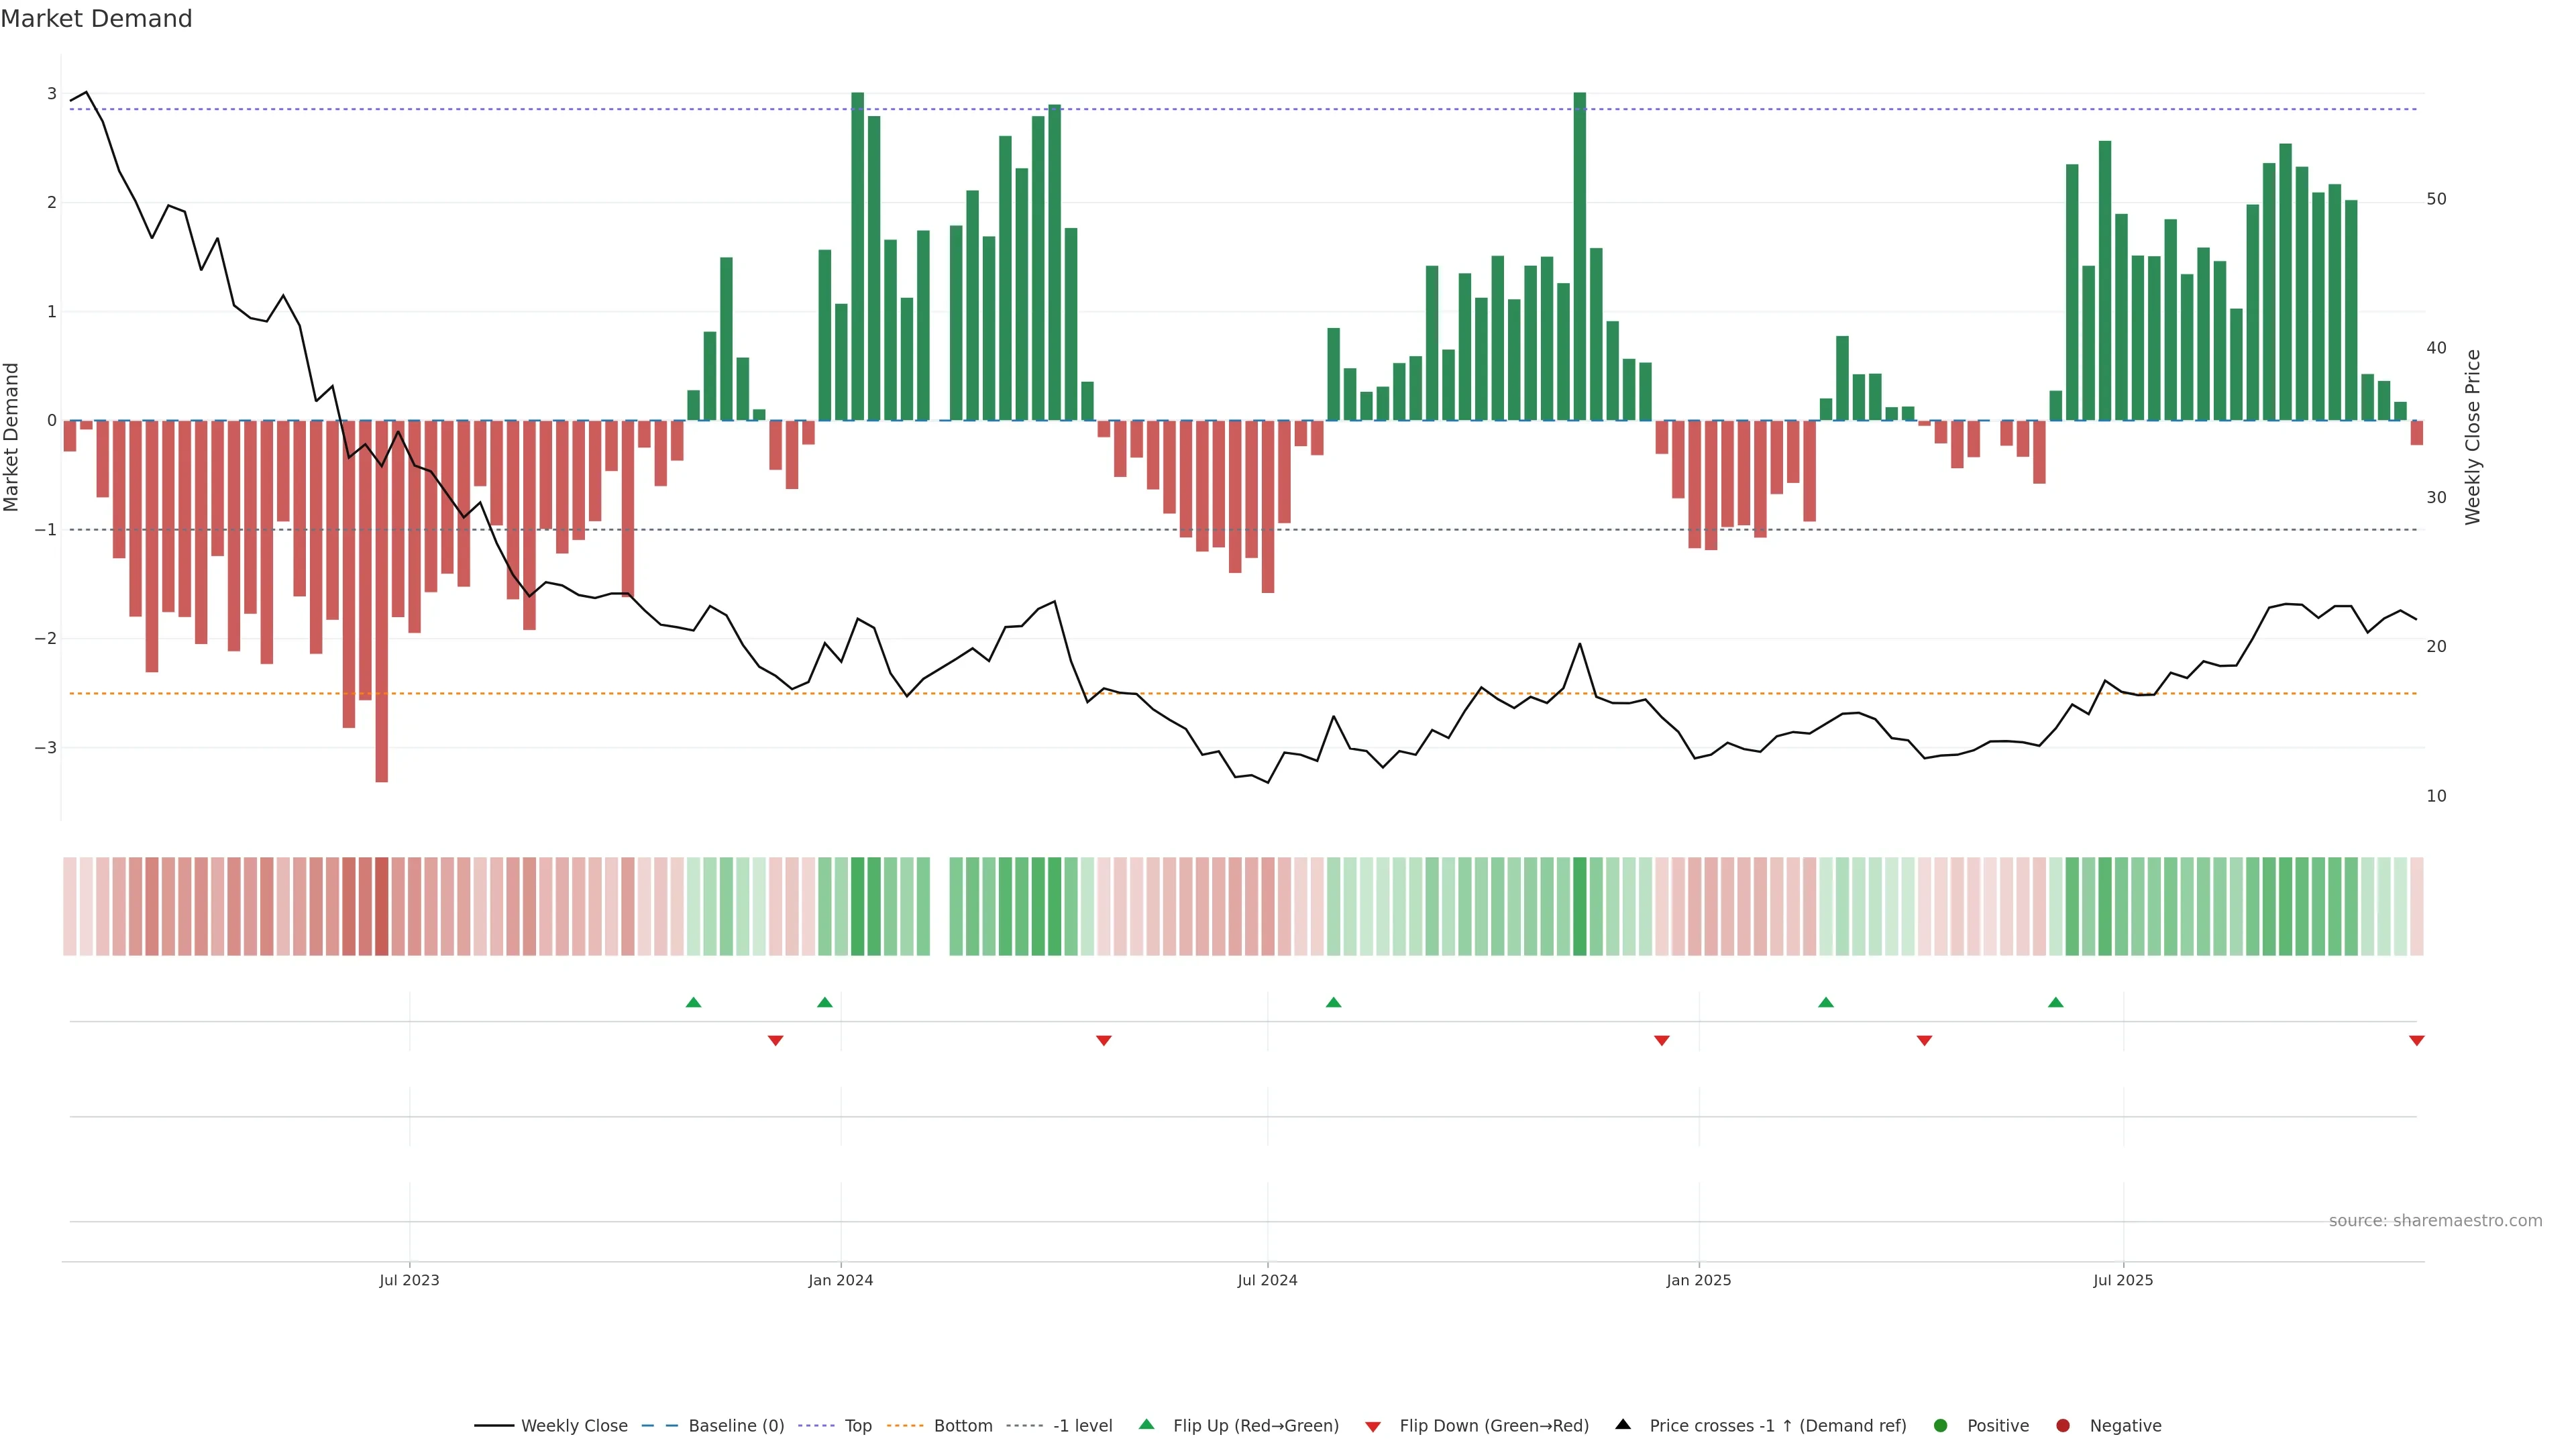This screenshot has height=1449, width=2576.
Task: Click the Jan 2024 x-axis label
Action: (840, 1280)
